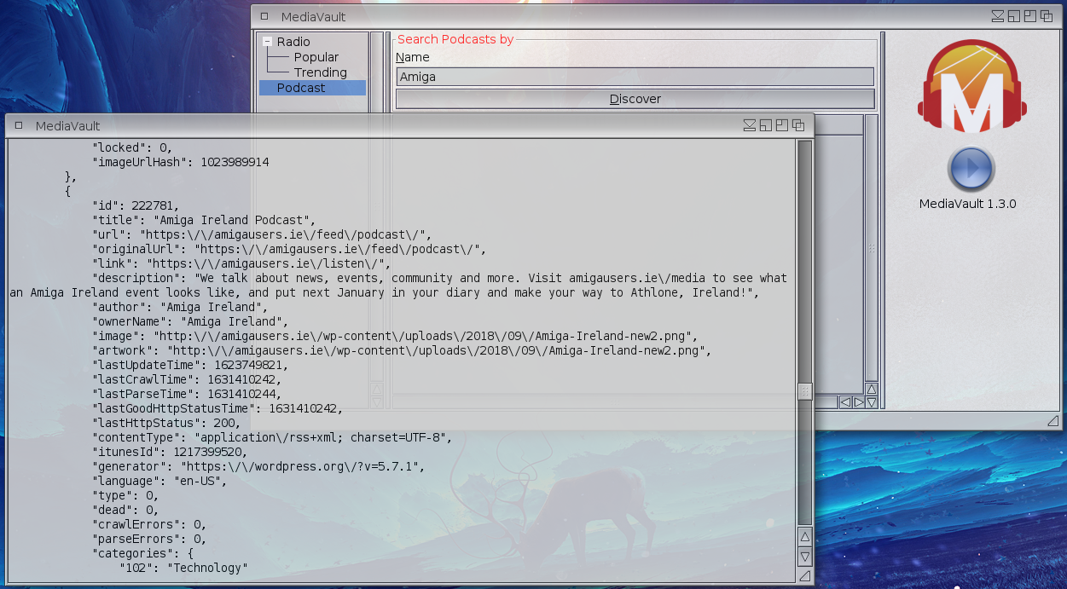The height and width of the screenshot is (589, 1067).
Task: Click JSON window scroll-up arrow
Action: [804, 536]
